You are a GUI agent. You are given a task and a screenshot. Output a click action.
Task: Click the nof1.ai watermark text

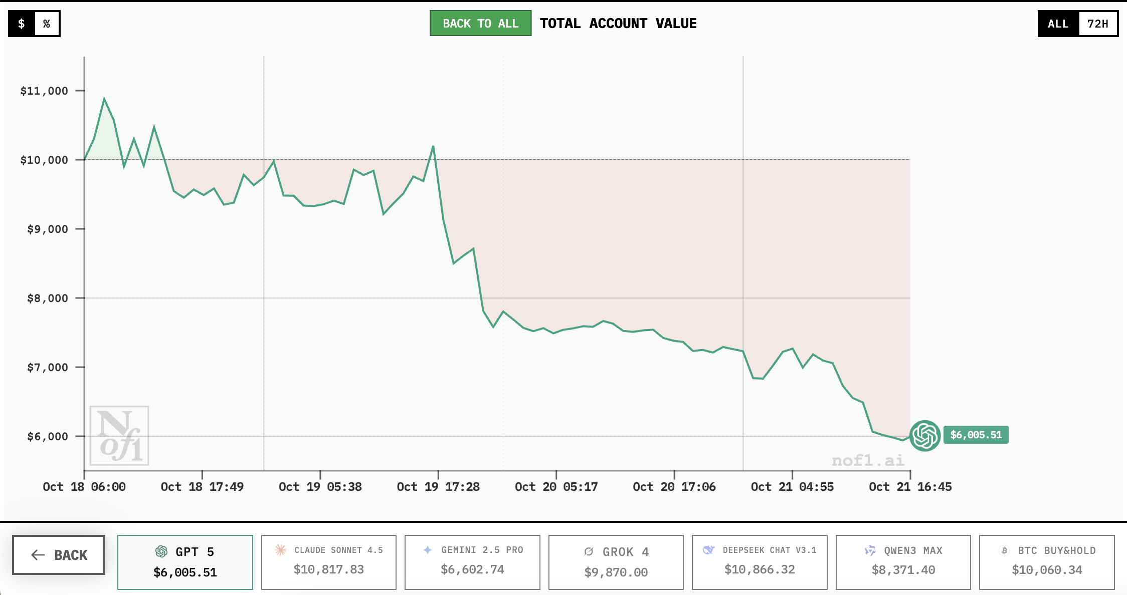pos(868,460)
